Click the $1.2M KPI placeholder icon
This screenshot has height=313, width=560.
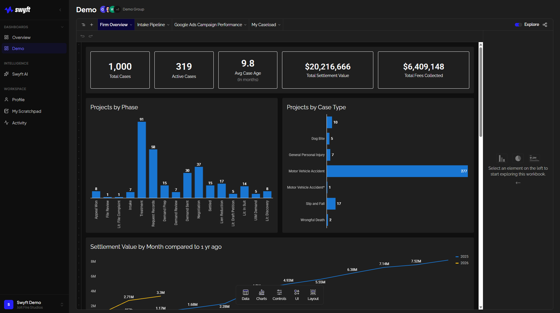point(534,158)
